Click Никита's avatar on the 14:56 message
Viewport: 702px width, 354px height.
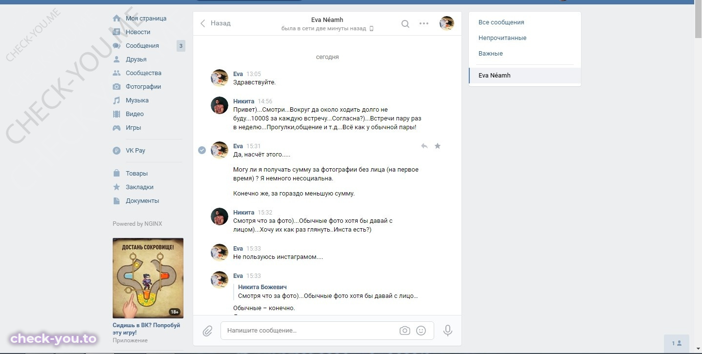tap(220, 105)
